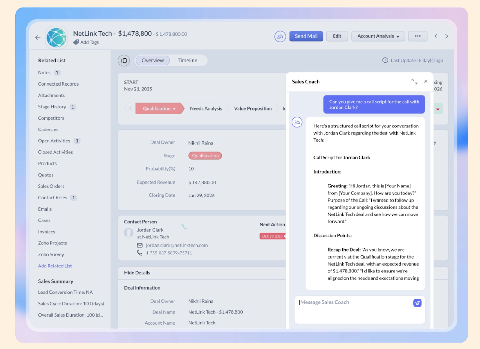Open Notes related list
Image resolution: width=480 pixels, height=349 pixels.
pos(44,73)
